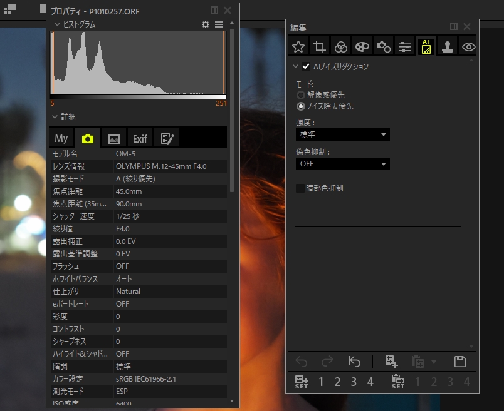The width and height of the screenshot is (504, 411).
Task: Switch to the image info tab
Action: (114, 139)
